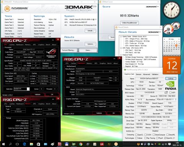Open the Online ResultBrowser button
This screenshot has height=147, width=184.
[x=130, y=23]
